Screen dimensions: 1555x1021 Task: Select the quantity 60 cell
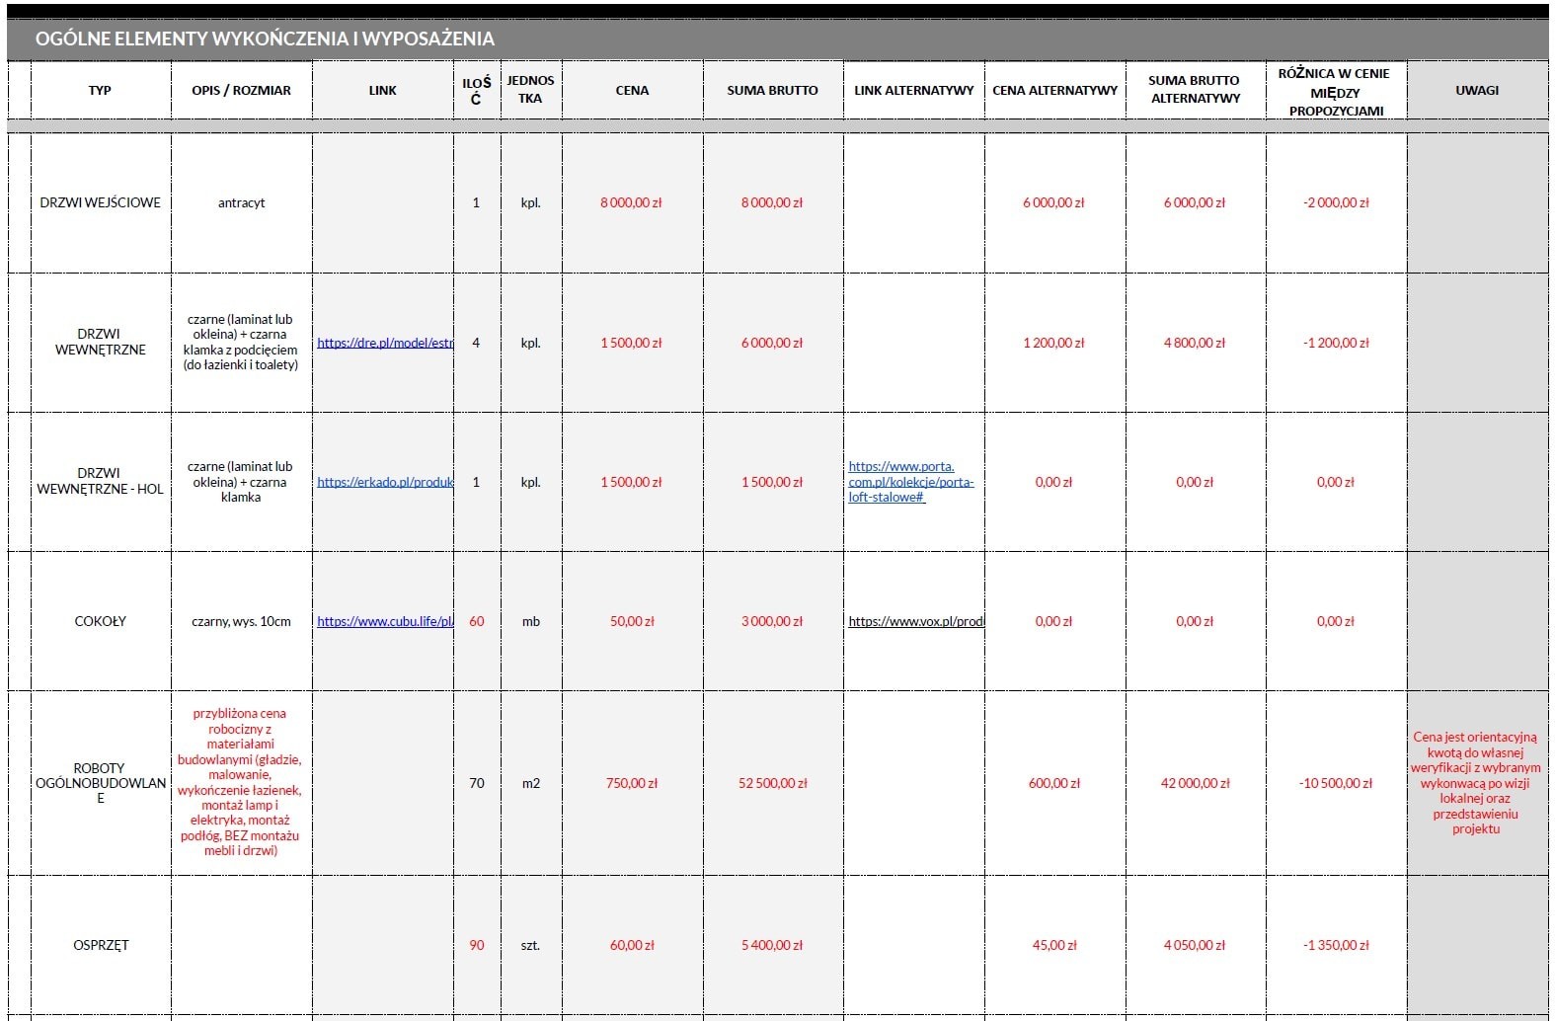[x=477, y=621]
